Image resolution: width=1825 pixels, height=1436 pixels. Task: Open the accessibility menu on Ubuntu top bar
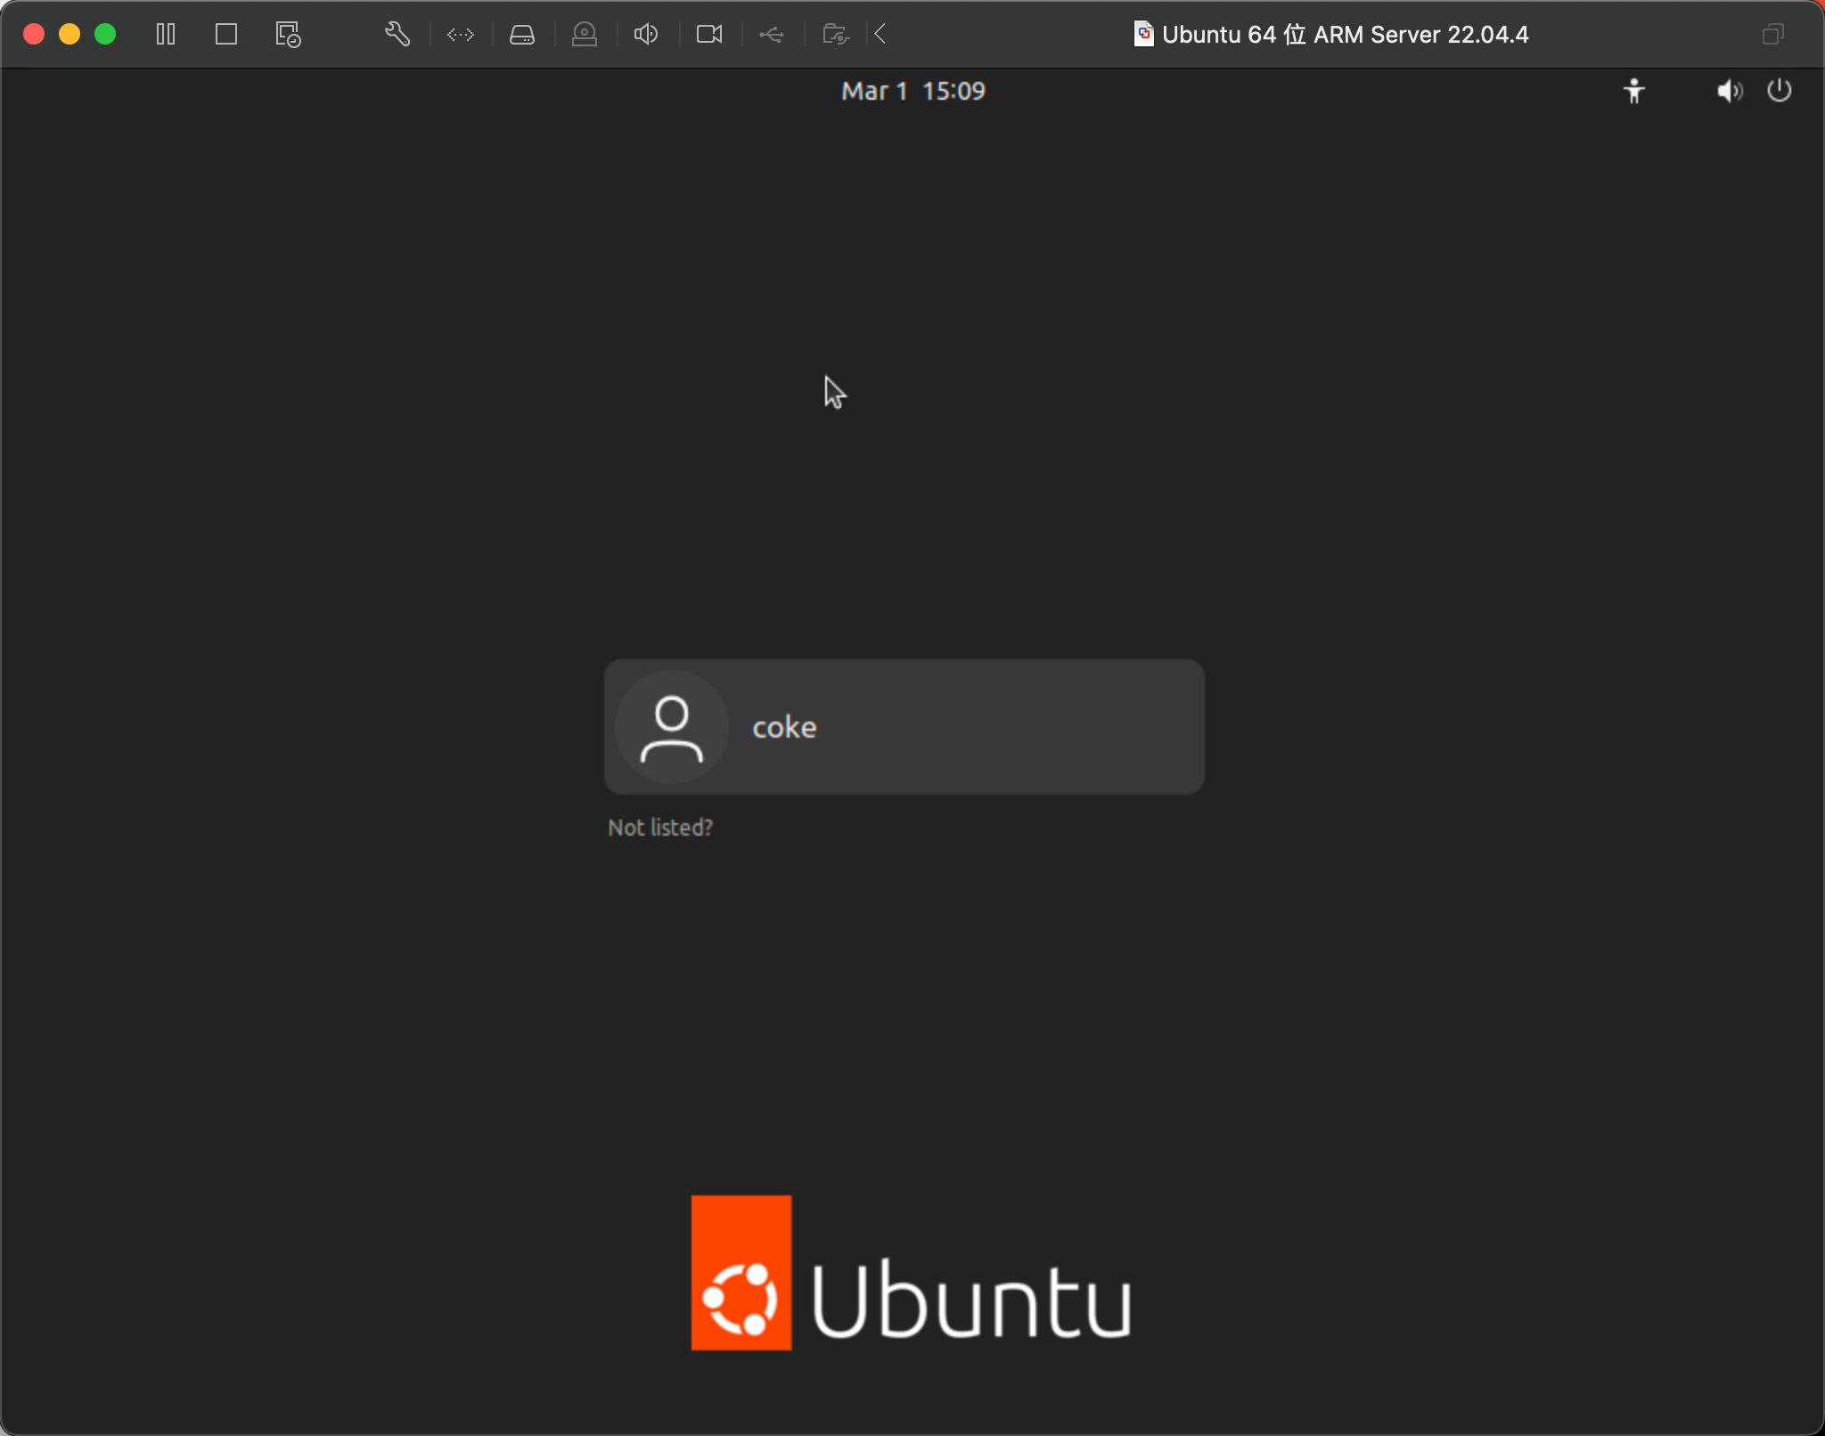tap(1634, 91)
